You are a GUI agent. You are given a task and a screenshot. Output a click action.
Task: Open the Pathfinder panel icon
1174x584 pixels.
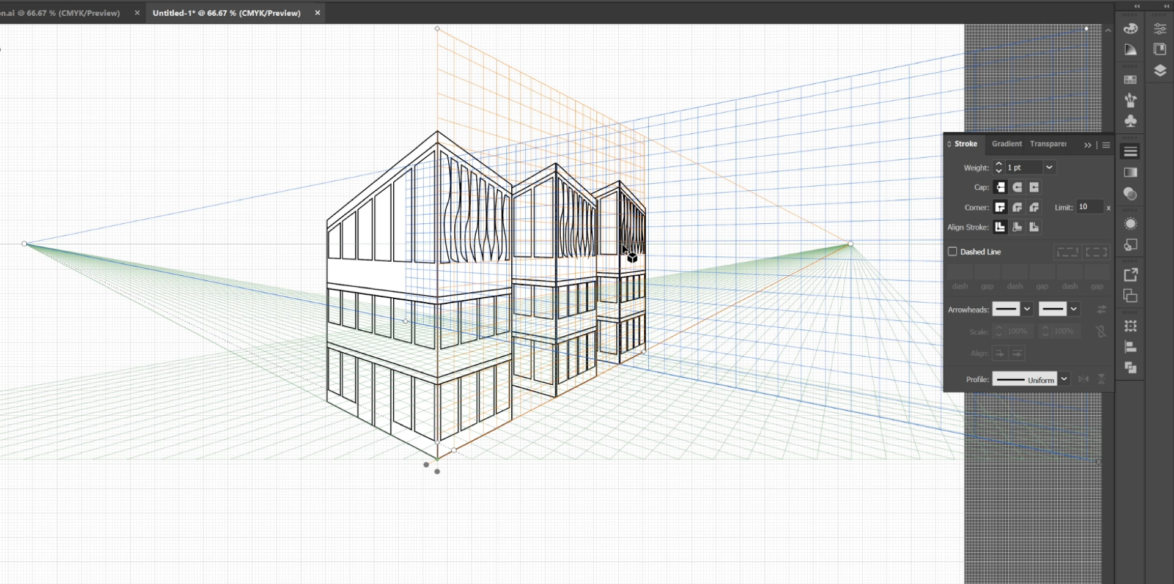1130,368
